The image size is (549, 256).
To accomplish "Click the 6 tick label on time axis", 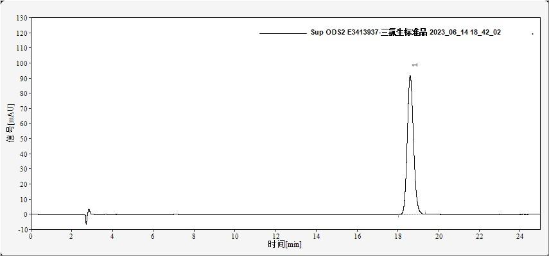I will coord(153,236).
